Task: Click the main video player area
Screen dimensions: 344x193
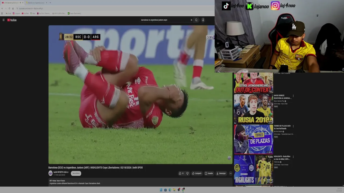Action: pyautogui.click(x=140, y=95)
